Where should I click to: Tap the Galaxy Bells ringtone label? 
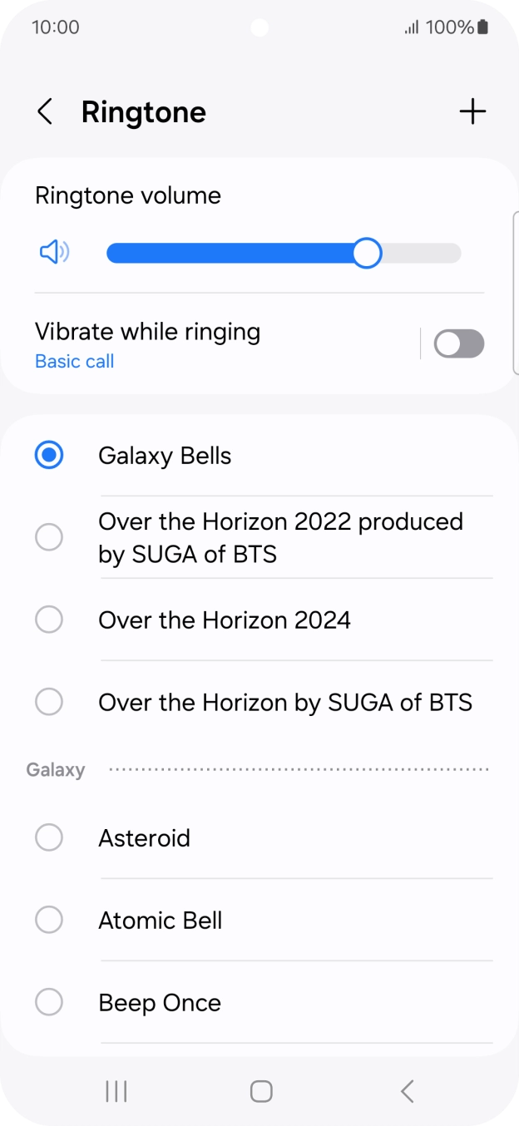[x=164, y=455]
